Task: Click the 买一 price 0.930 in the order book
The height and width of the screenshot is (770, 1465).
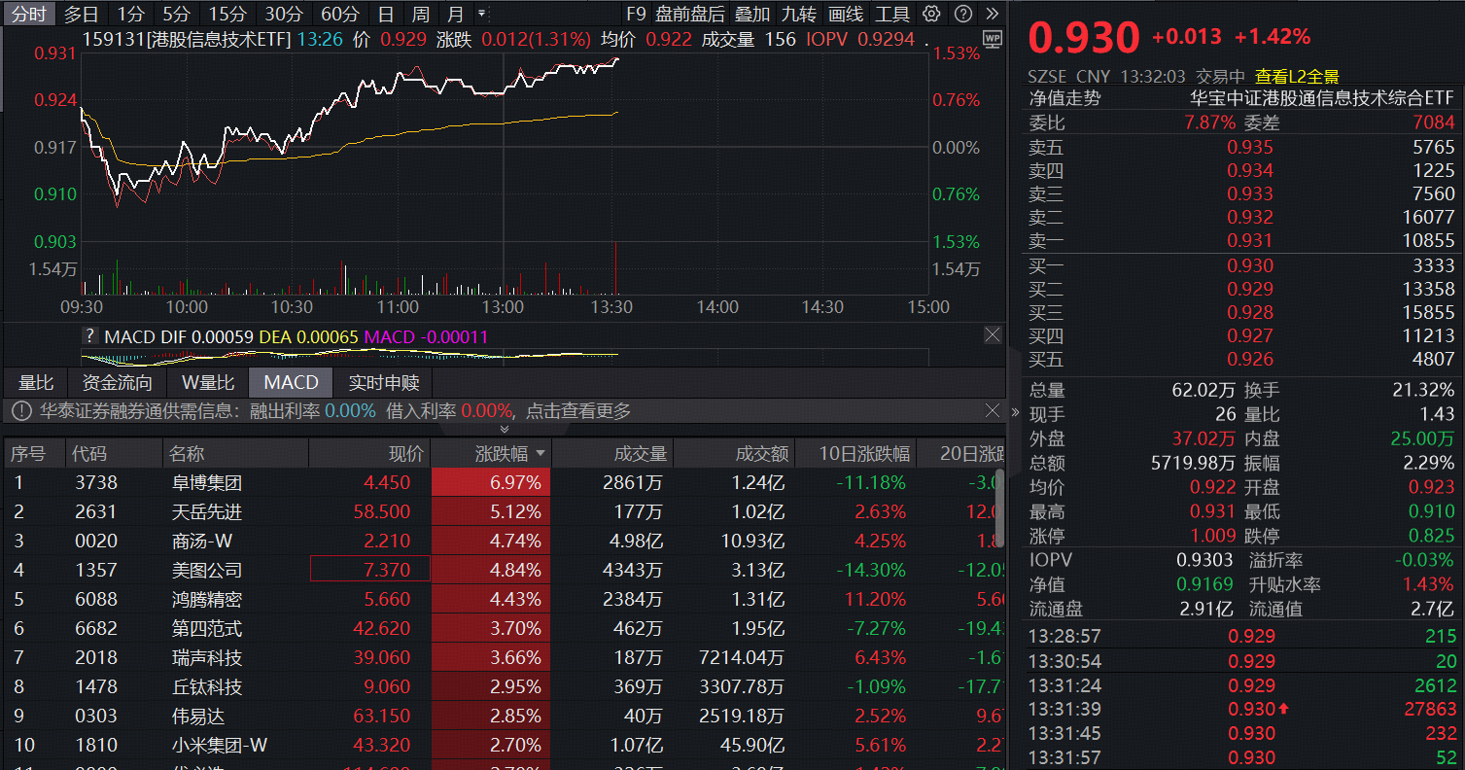Action: click(x=1249, y=264)
